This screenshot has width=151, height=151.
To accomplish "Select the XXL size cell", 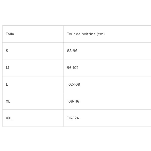I will 9,118.
